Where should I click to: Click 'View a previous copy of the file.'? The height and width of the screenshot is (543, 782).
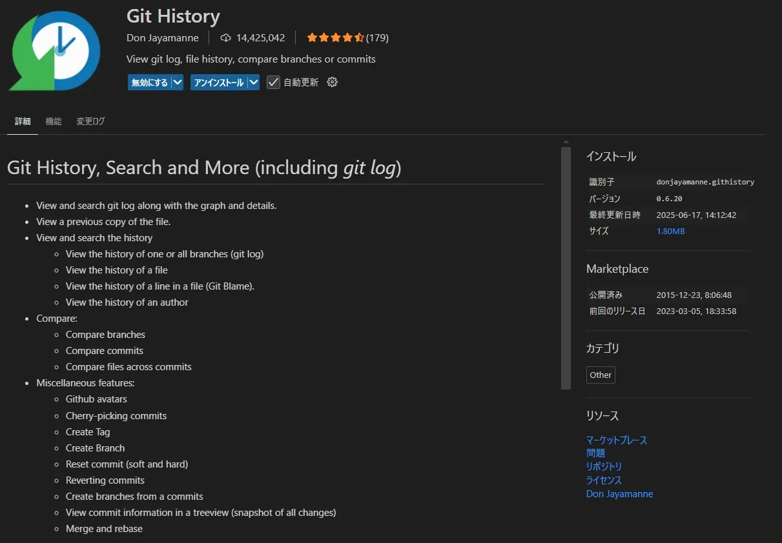[x=103, y=222]
